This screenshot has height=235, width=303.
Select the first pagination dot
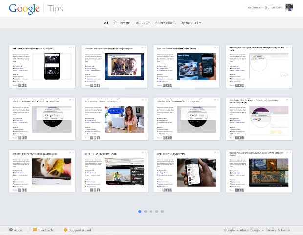(140, 211)
